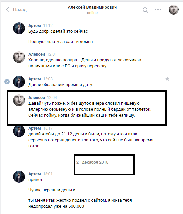Click Алексей's avatar at the 12:04 message
The height and width of the screenshot is (214, 183).
tap(19, 100)
